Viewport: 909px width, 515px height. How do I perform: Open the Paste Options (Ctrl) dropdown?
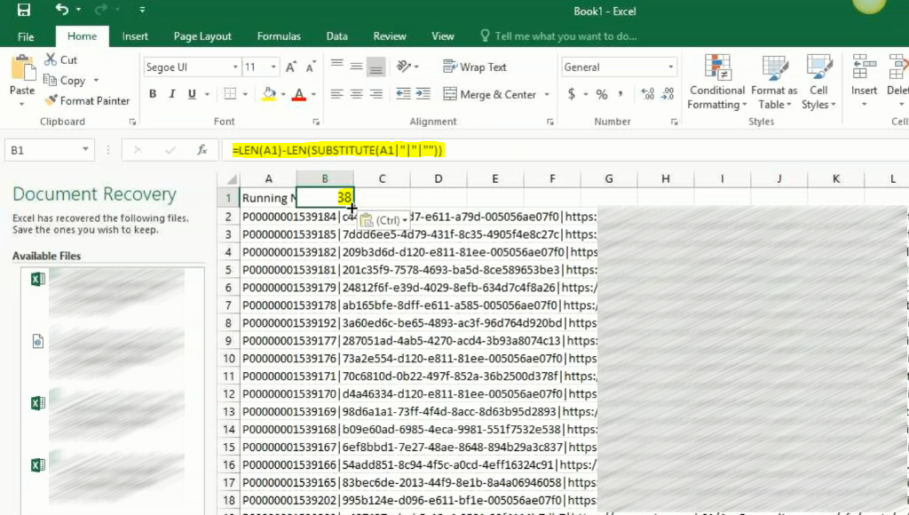(384, 219)
